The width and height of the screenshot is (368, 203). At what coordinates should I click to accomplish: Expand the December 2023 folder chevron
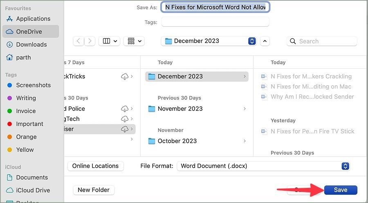coord(245,77)
